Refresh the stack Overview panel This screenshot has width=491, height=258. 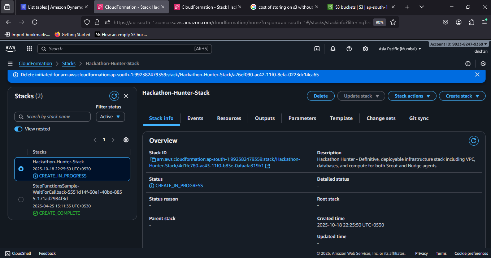click(474, 141)
